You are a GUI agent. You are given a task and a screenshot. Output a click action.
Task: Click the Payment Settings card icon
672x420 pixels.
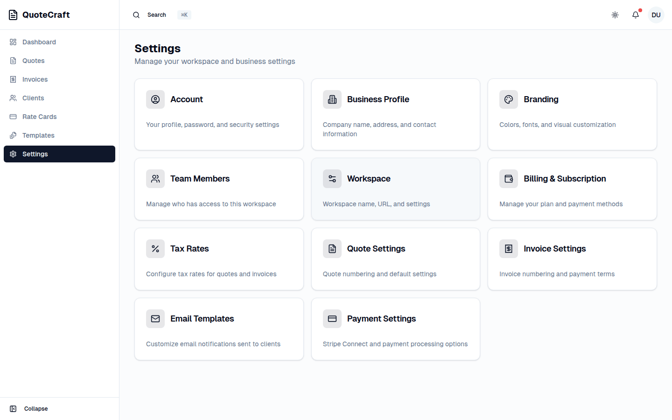[x=332, y=319]
